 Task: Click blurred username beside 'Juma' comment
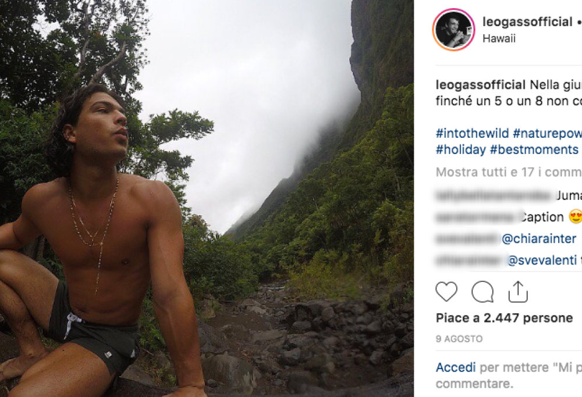pos(494,195)
